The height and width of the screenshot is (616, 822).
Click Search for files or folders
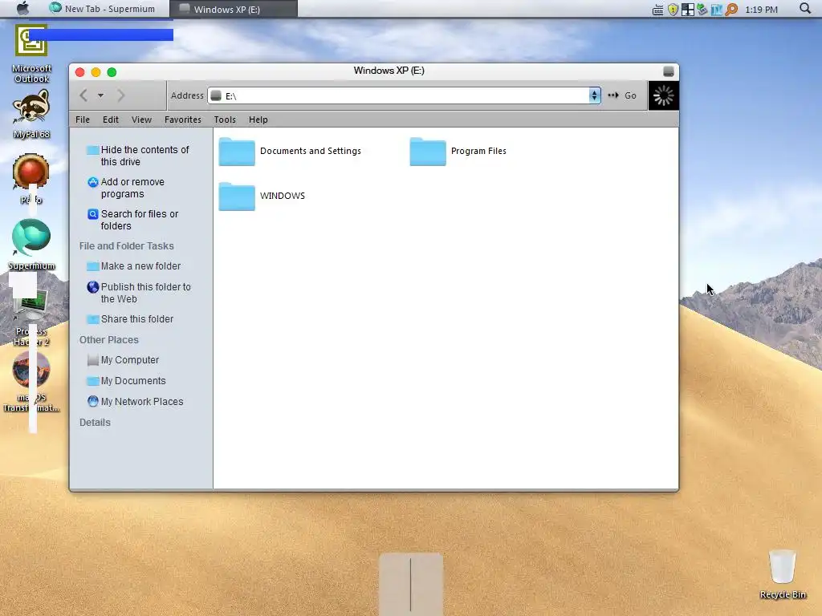pos(140,220)
